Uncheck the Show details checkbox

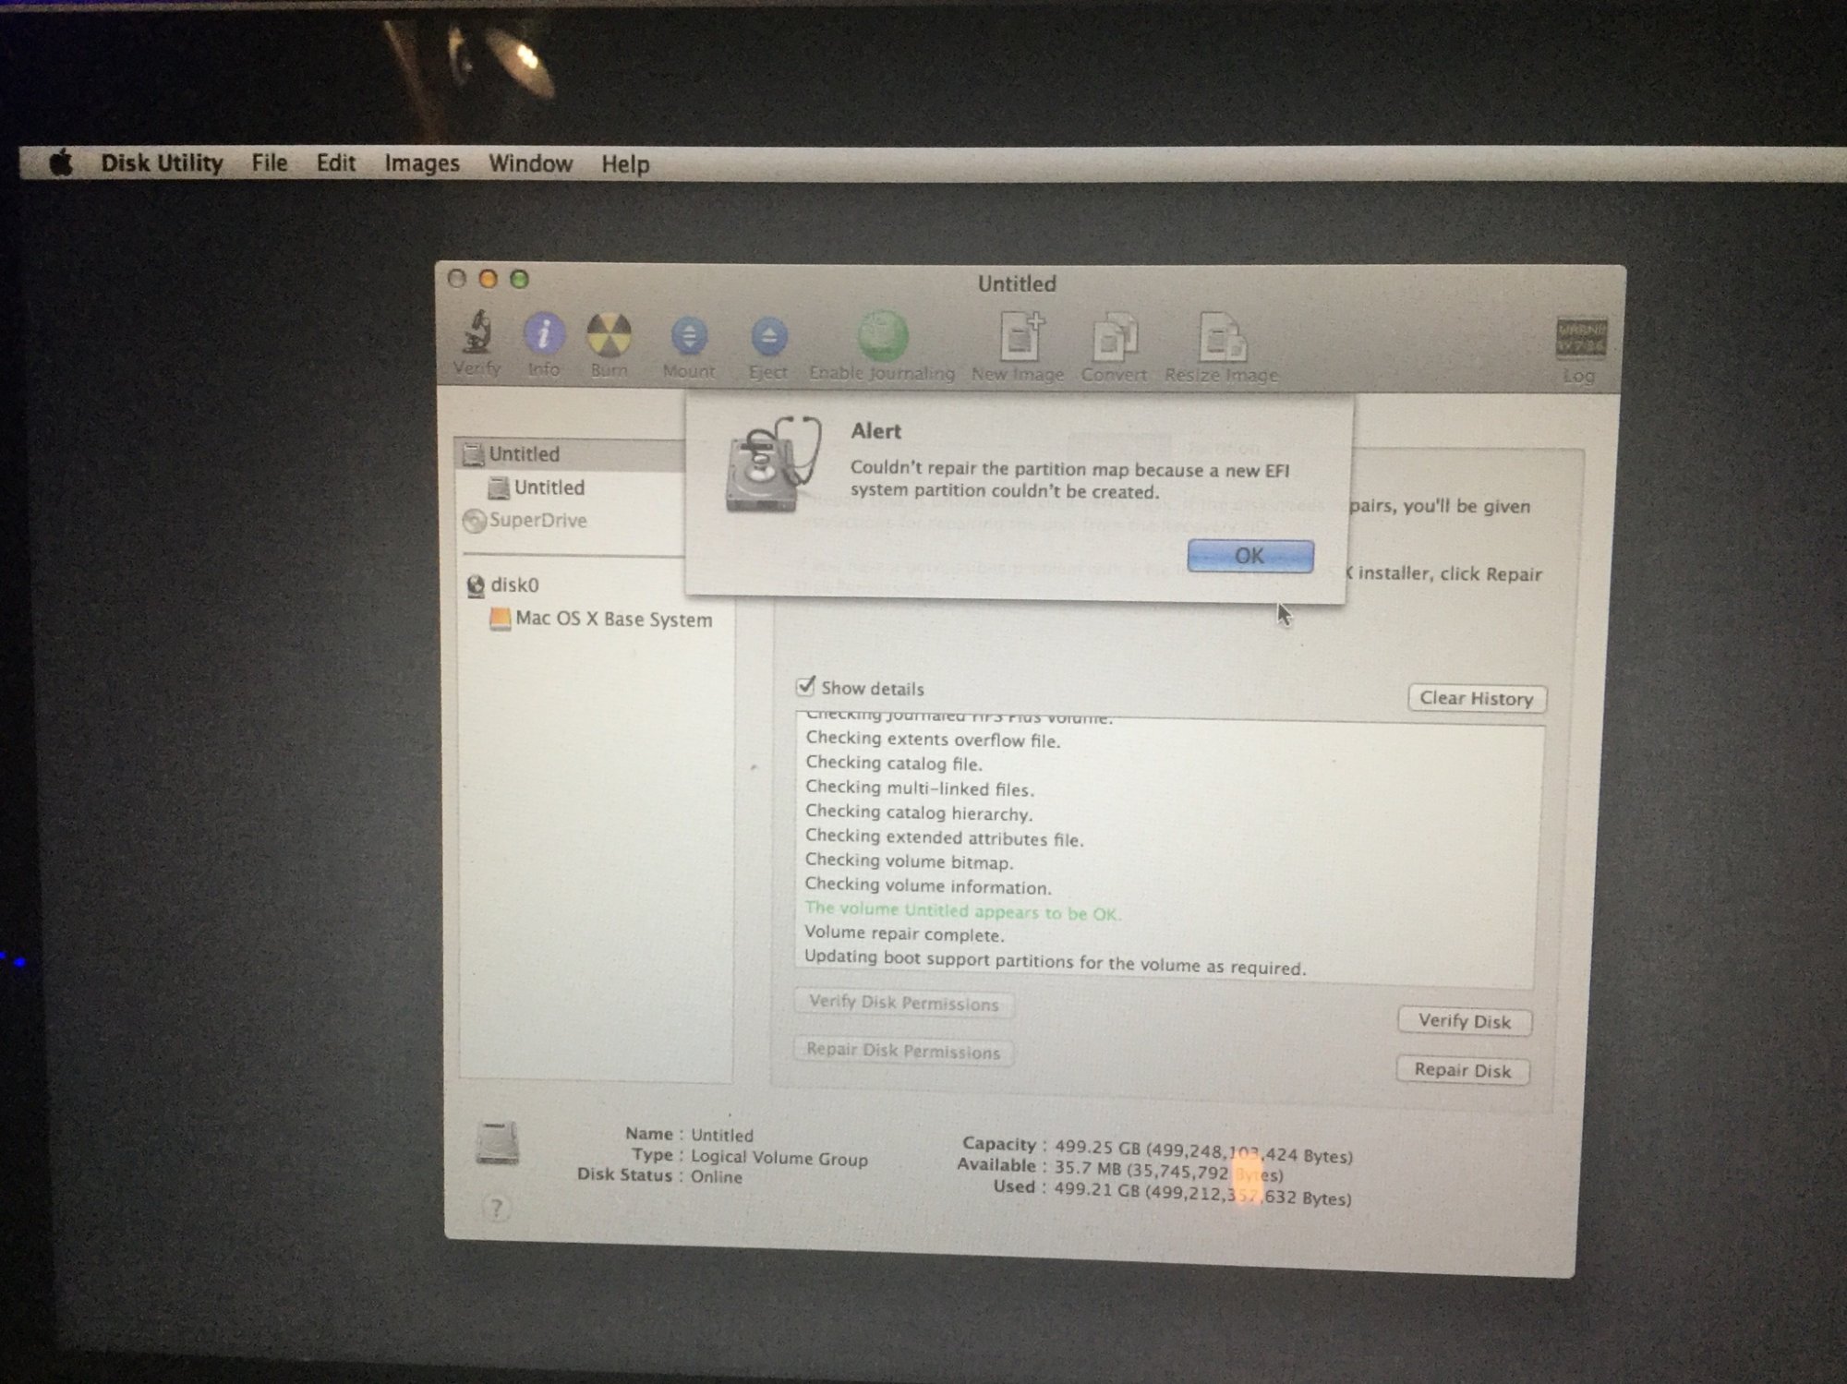[805, 686]
